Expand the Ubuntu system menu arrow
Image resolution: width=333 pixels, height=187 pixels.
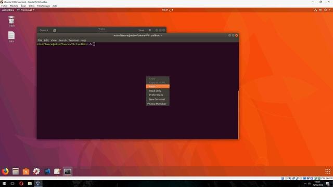coord(329,10)
